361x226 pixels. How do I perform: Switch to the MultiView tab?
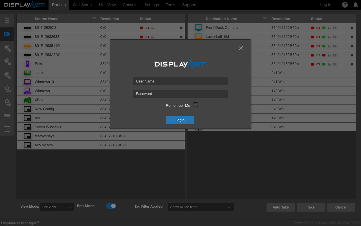click(x=107, y=5)
